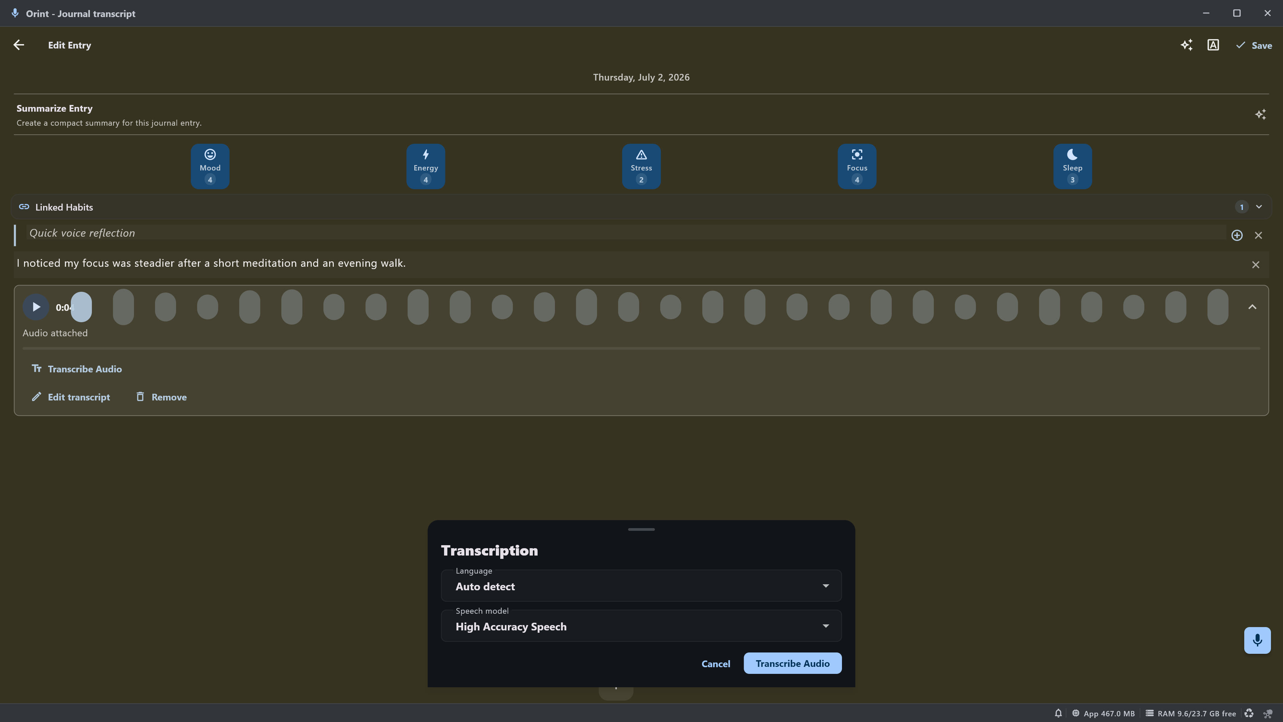Select the Energy rating tile
This screenshot has width=1283, height=722.
[x=426, y=166]
